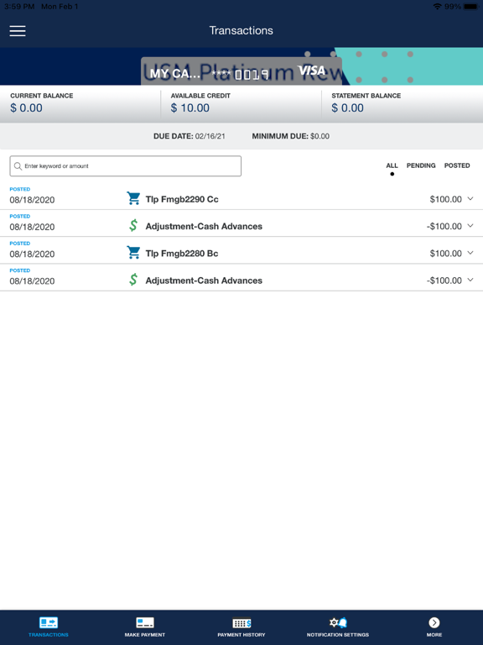Click the Transactions page title

[x=241, y=30]
